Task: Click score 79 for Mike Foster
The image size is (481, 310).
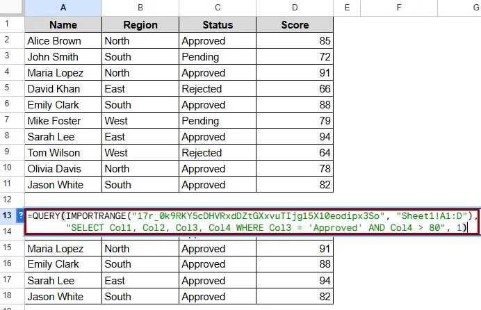Action: [x=295, y=120]
